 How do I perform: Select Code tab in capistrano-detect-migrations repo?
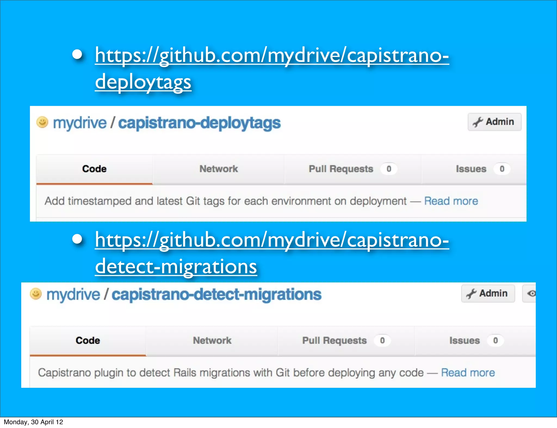click(x=88, y=341)
